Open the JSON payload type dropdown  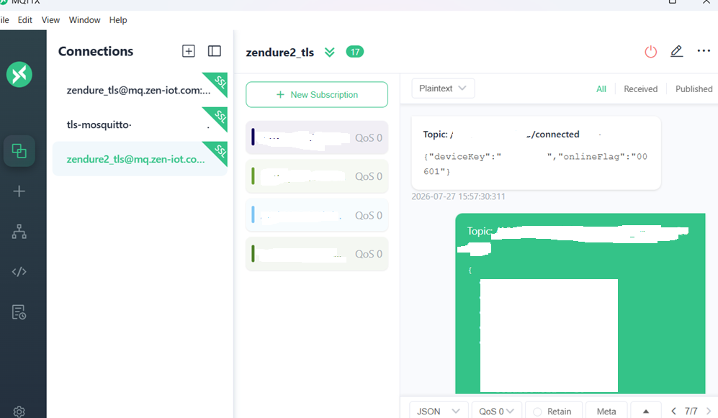click(x=439, y=411)
